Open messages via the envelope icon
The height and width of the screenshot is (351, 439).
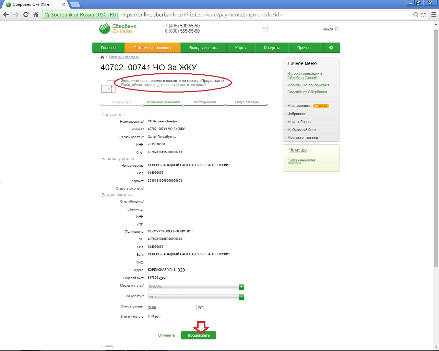click(x=265, y=29)
